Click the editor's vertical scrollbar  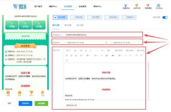tap(148, 67)
